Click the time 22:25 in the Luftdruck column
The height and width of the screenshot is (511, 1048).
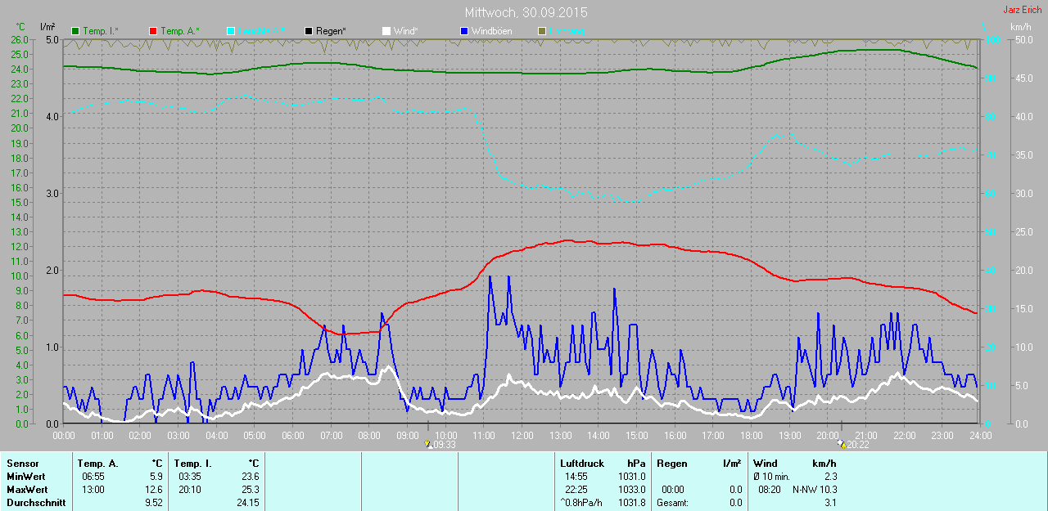coord(576,490)
